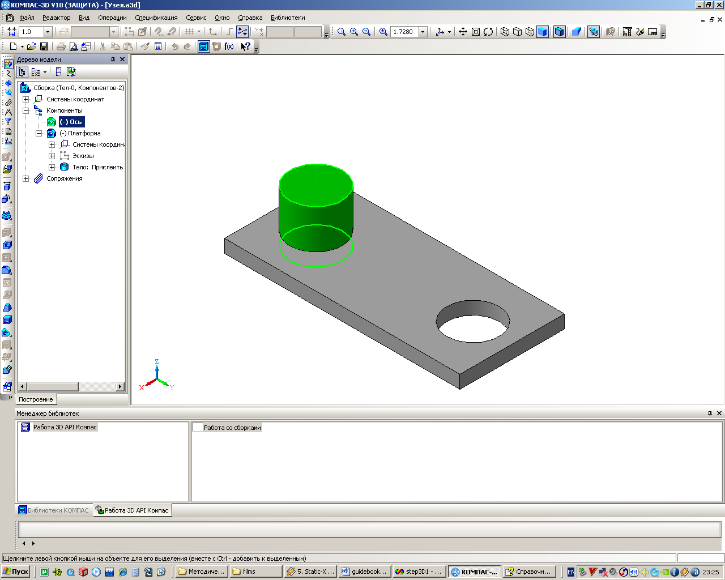Click the Save document floppy icon
Image resolution: width=725 pixels, height=580 pixels.
pyautogui.click(x=44, y=46)
